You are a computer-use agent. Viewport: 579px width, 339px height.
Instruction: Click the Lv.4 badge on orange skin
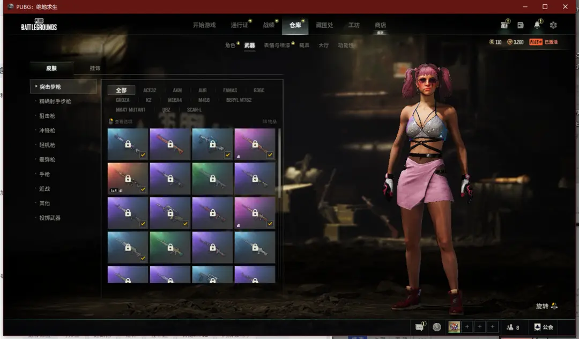(114, 190)
